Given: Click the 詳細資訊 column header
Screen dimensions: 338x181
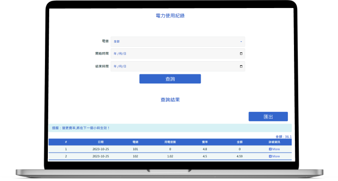Looking at the screenshot, I should [274, 142].
